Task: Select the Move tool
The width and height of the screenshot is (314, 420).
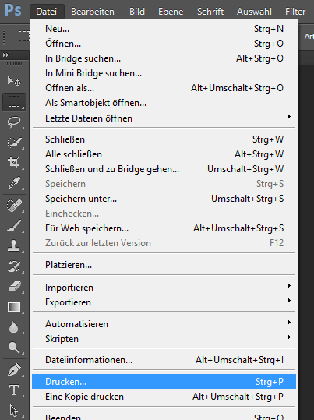Action: point(14,81)
